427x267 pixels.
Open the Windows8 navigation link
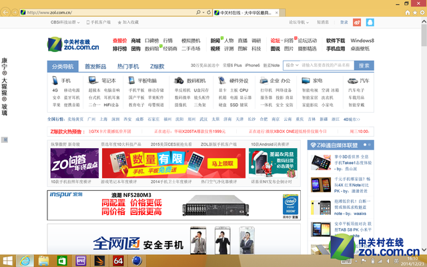click(x=362, y=41)
